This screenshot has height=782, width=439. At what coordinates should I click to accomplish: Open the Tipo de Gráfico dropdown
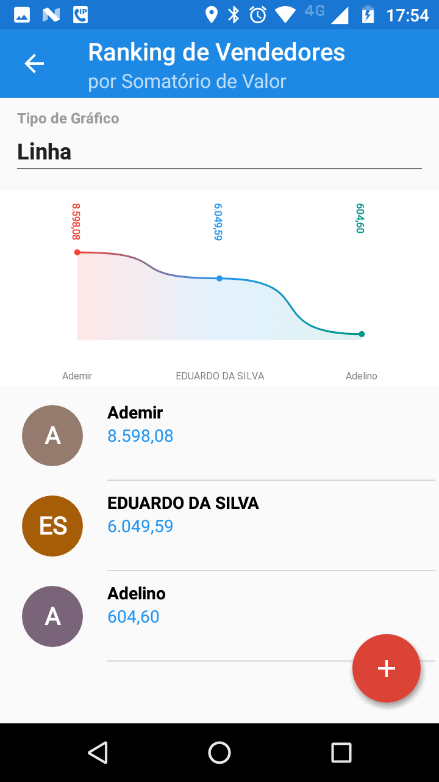tap(219, 152)
